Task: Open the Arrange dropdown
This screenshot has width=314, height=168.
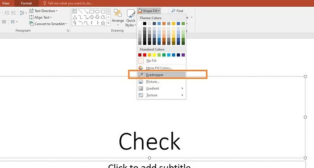Action: [x=118, y=17]
